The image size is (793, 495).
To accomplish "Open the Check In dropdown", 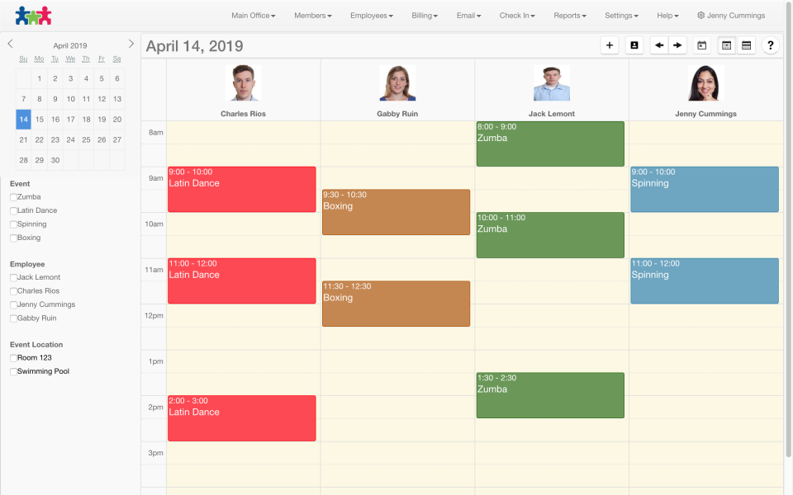I will coord(516,15).
